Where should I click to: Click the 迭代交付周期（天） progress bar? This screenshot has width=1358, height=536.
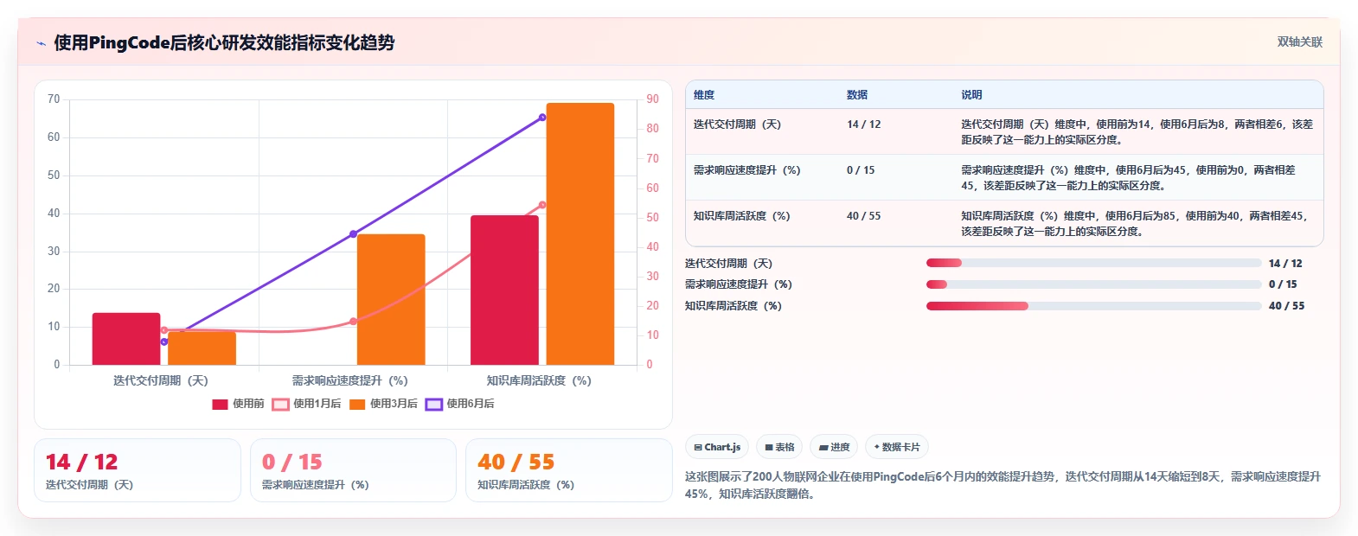pos(1093,263)
